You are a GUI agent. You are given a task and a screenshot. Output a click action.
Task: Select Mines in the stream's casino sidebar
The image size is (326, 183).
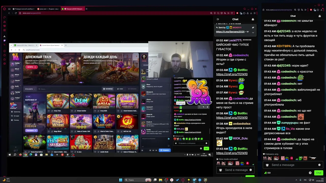(x=15, y=75)
